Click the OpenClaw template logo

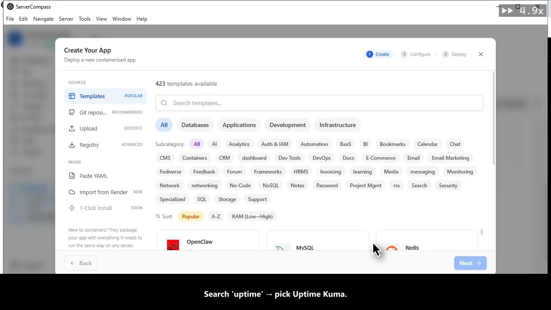coord(173,245)
